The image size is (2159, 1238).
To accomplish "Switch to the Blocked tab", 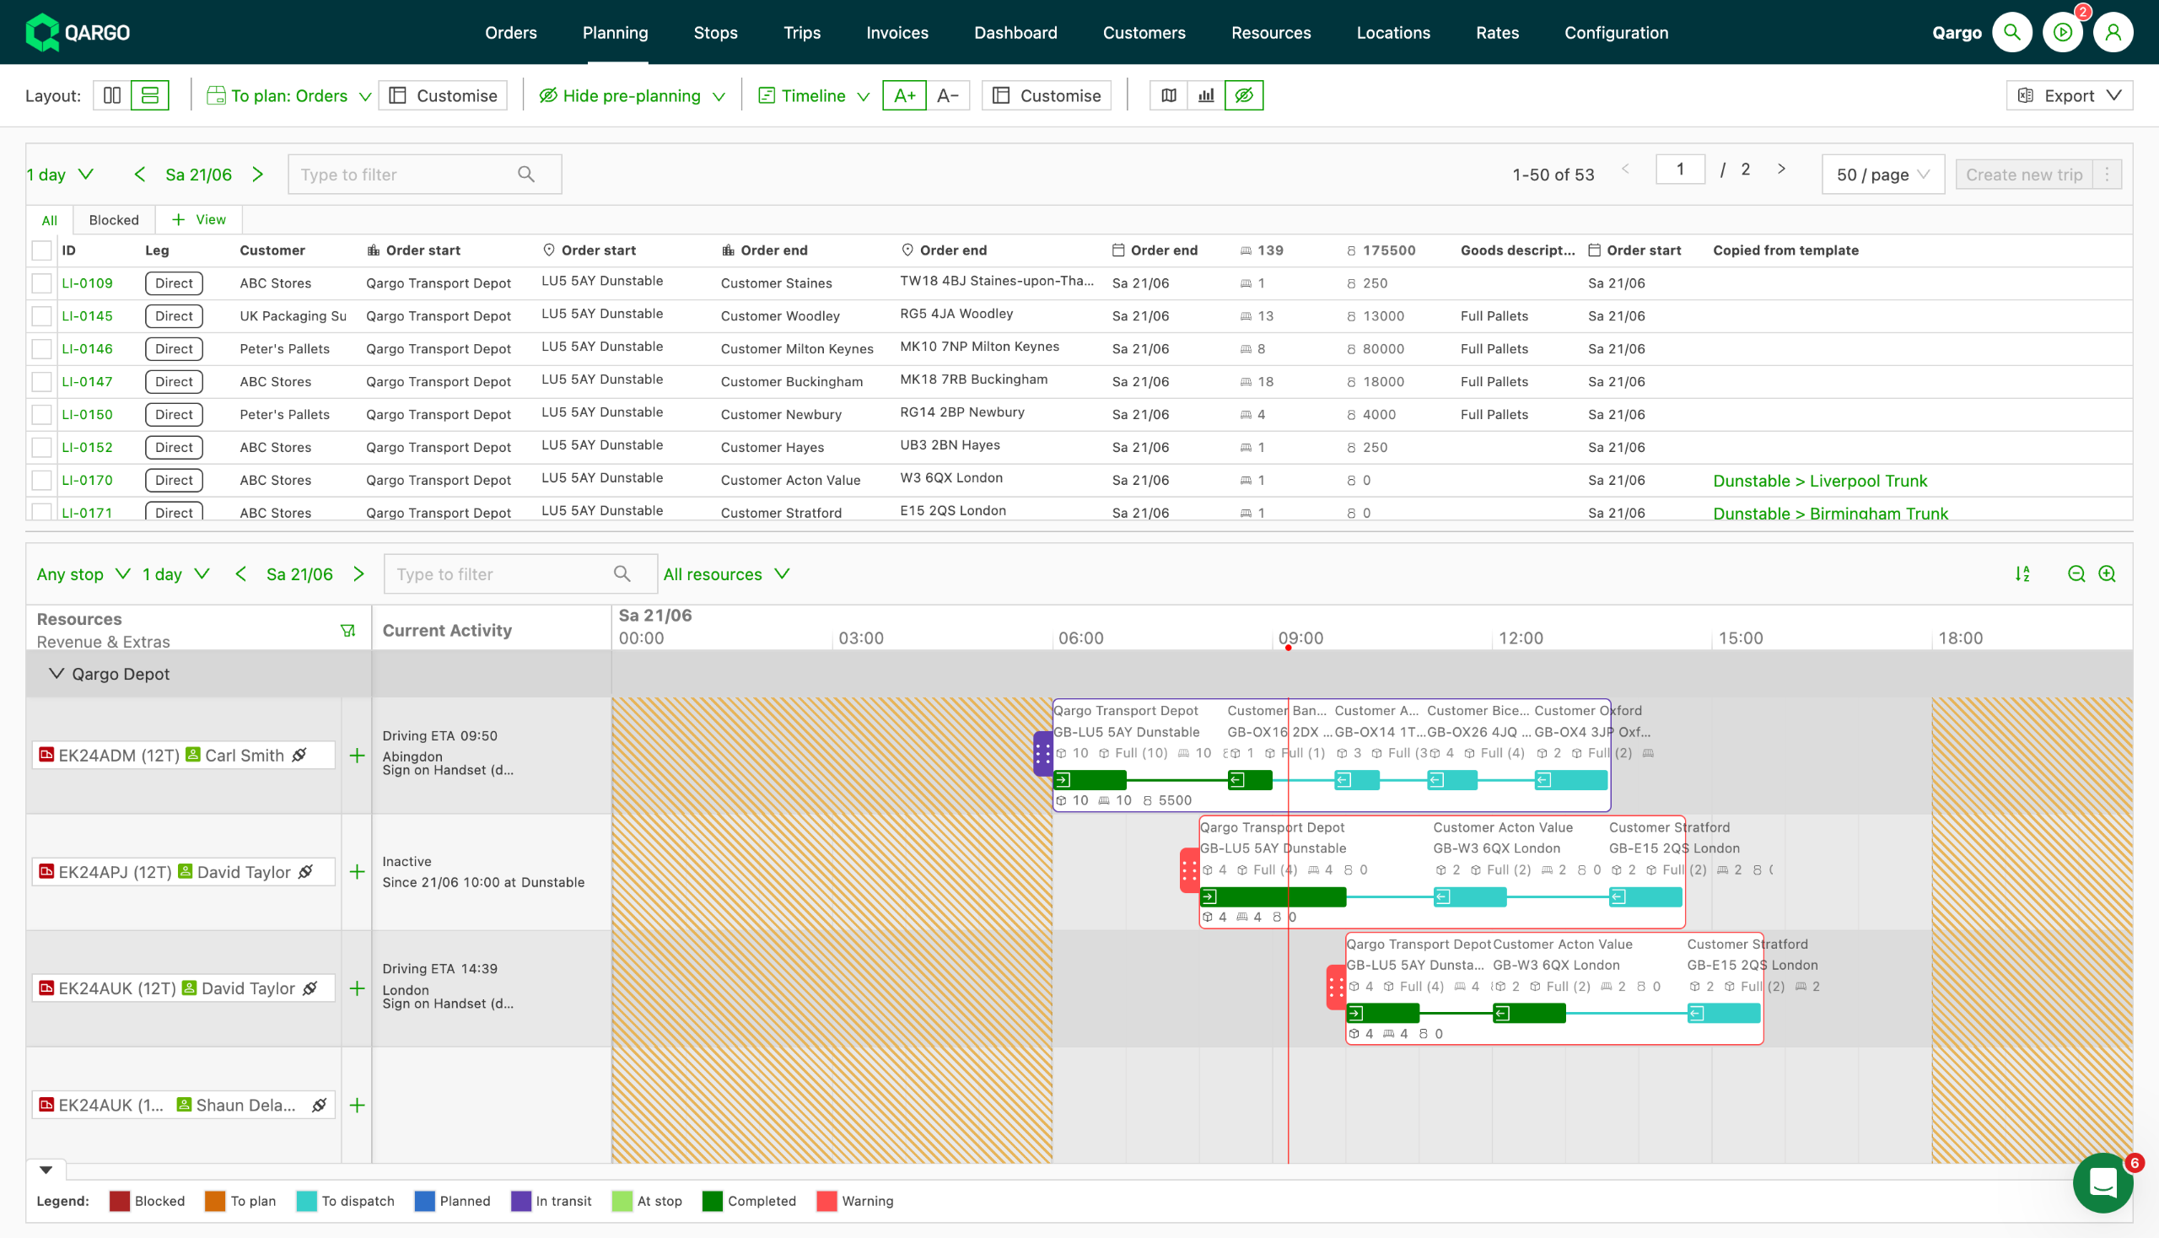I will (113, 220).
